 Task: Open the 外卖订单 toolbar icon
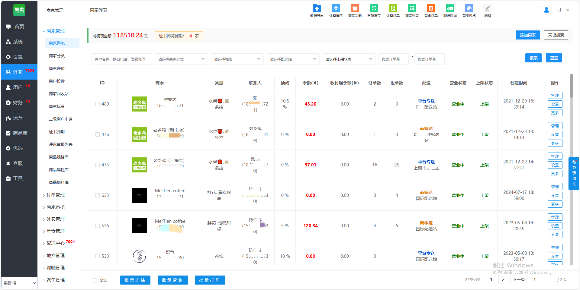click(x=393, y=8)
